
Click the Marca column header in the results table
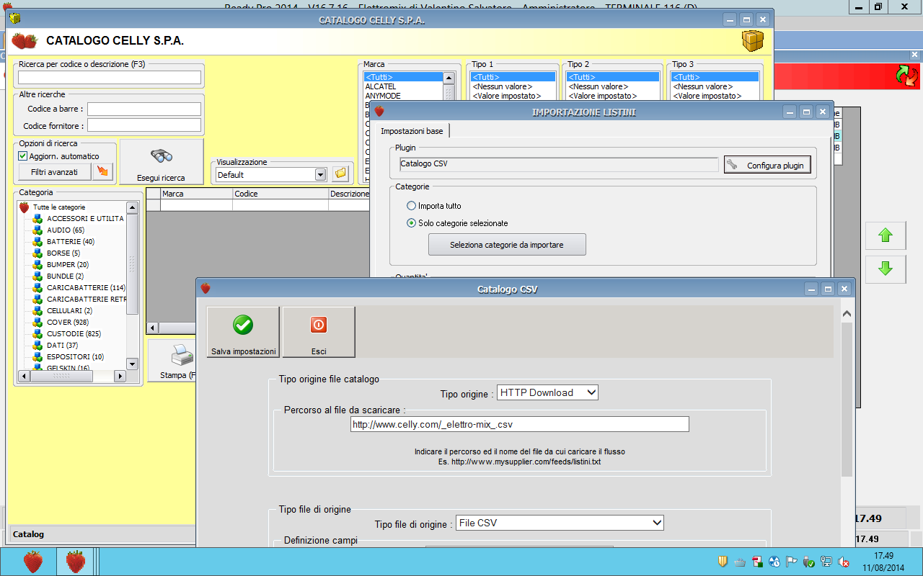pos(196,194)
